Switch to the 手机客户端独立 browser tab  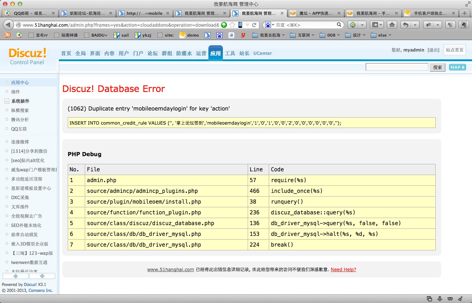coord(429,13)
